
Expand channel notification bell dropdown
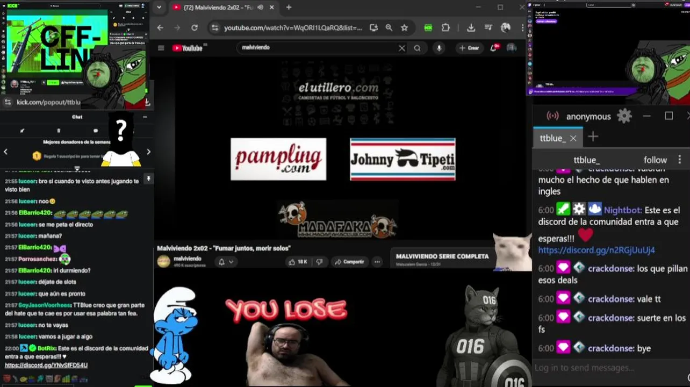tap(226, 262)
